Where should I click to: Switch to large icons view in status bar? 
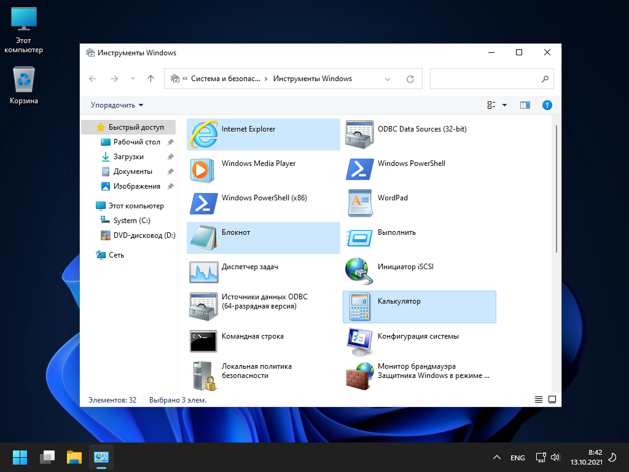[552, 399]
